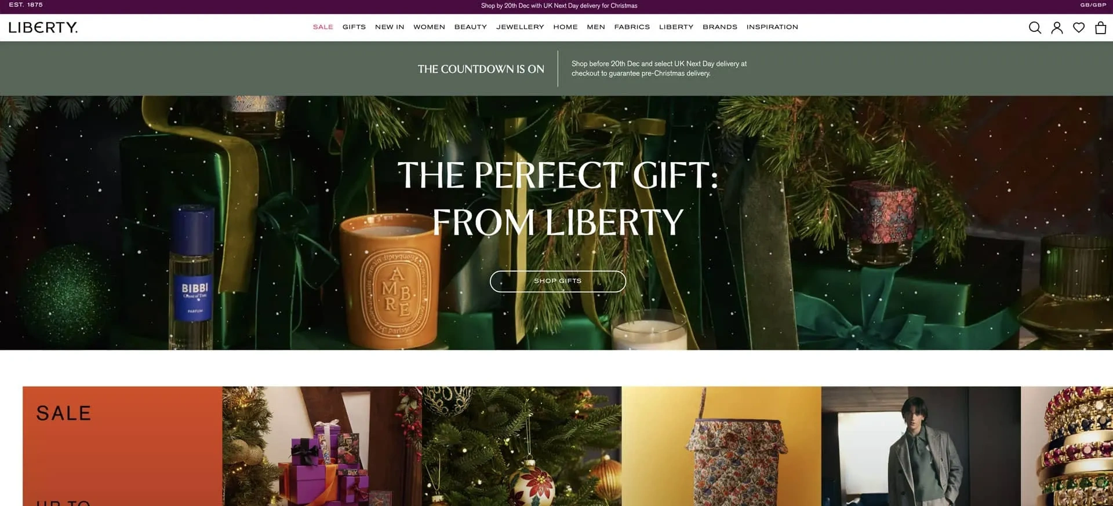The width and height of the screenshot is (1113, 506).
Task: Open the orange SALE promo tile
Action: [x=122, y=446]
